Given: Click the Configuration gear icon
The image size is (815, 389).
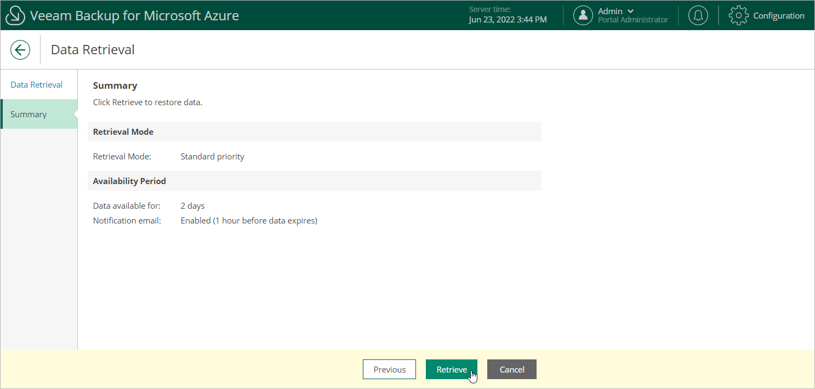Looking at the screenshot, I should click(739, 15).
